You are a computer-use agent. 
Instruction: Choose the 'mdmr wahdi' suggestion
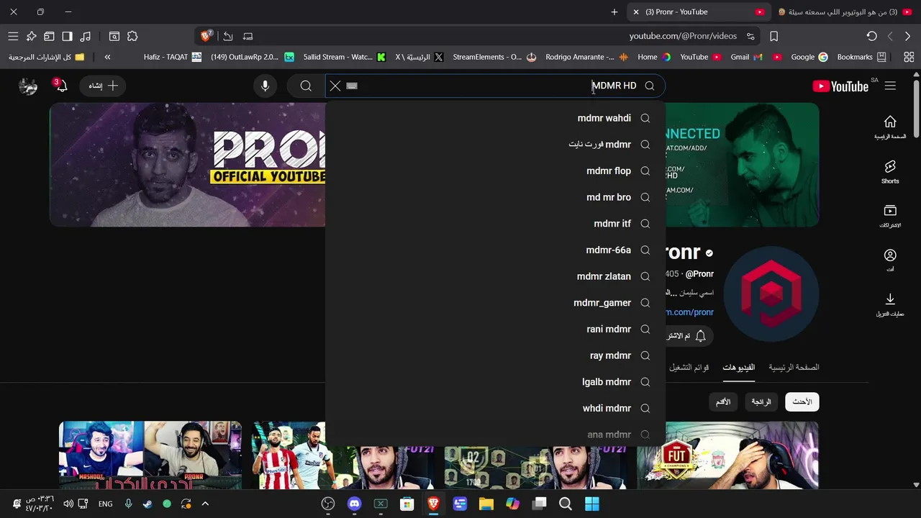(495, 118)
